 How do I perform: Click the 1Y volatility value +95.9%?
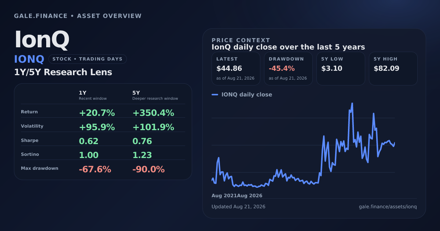pos(97,127)
